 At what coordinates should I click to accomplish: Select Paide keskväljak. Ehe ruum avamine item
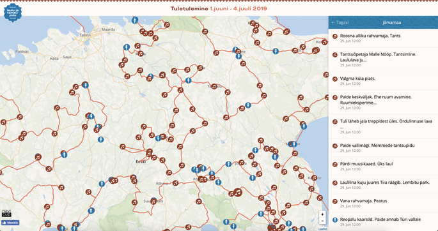click(x=383, y=102)
